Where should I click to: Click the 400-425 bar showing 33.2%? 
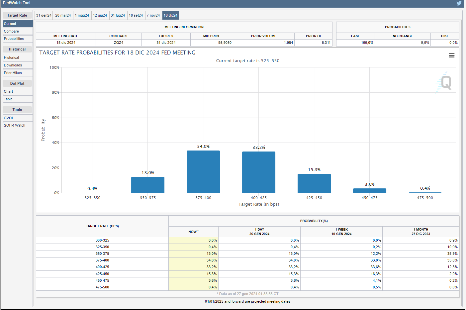click(x=259, y=172)
